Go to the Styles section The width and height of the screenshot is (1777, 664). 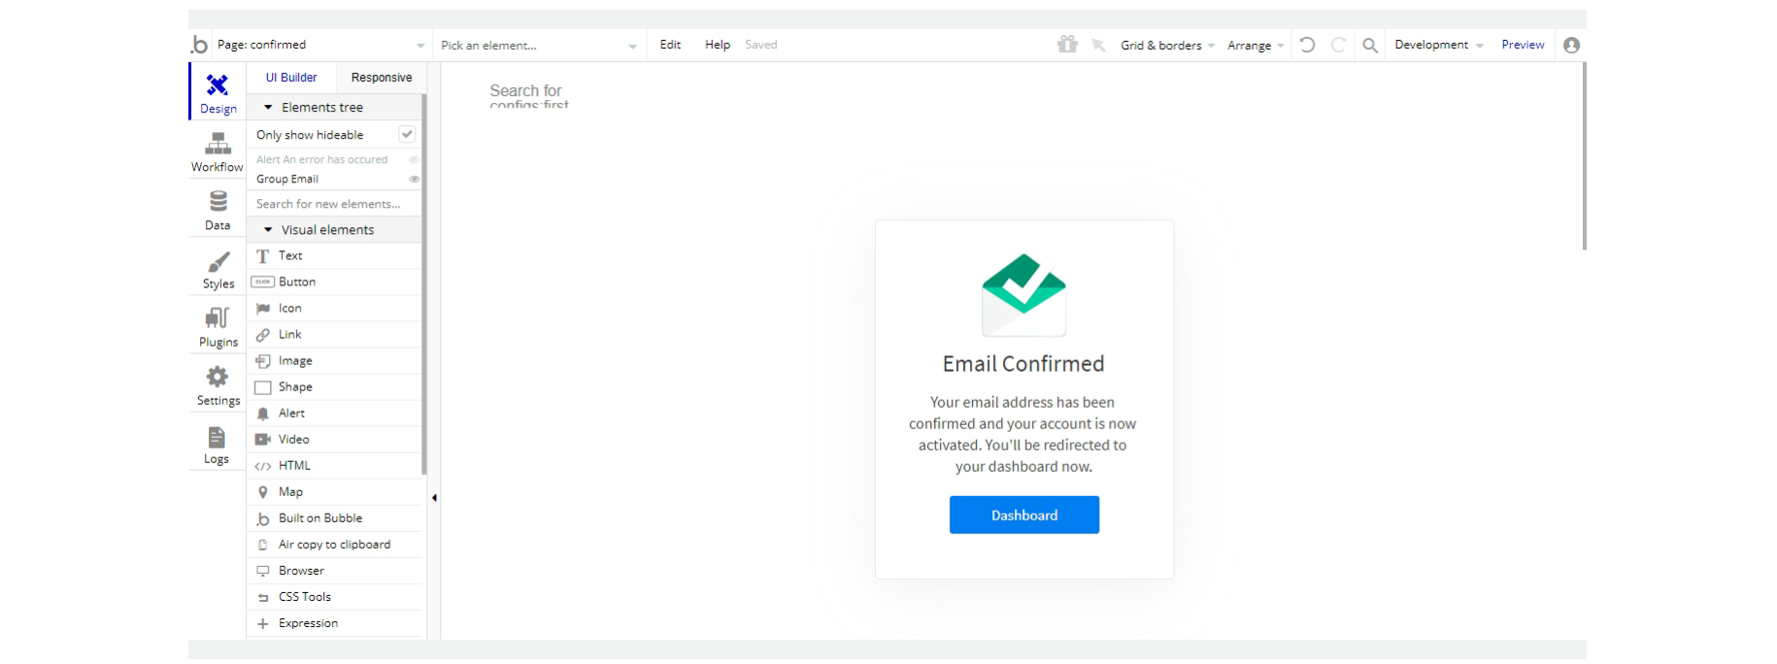pyautogui.click(x=218, y=270)
